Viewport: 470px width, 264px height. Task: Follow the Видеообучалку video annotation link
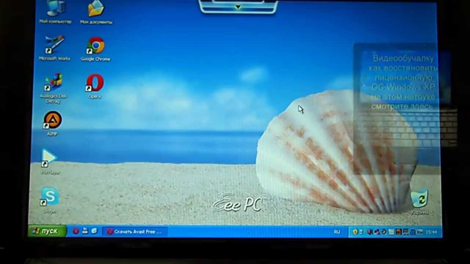(403, 82)
